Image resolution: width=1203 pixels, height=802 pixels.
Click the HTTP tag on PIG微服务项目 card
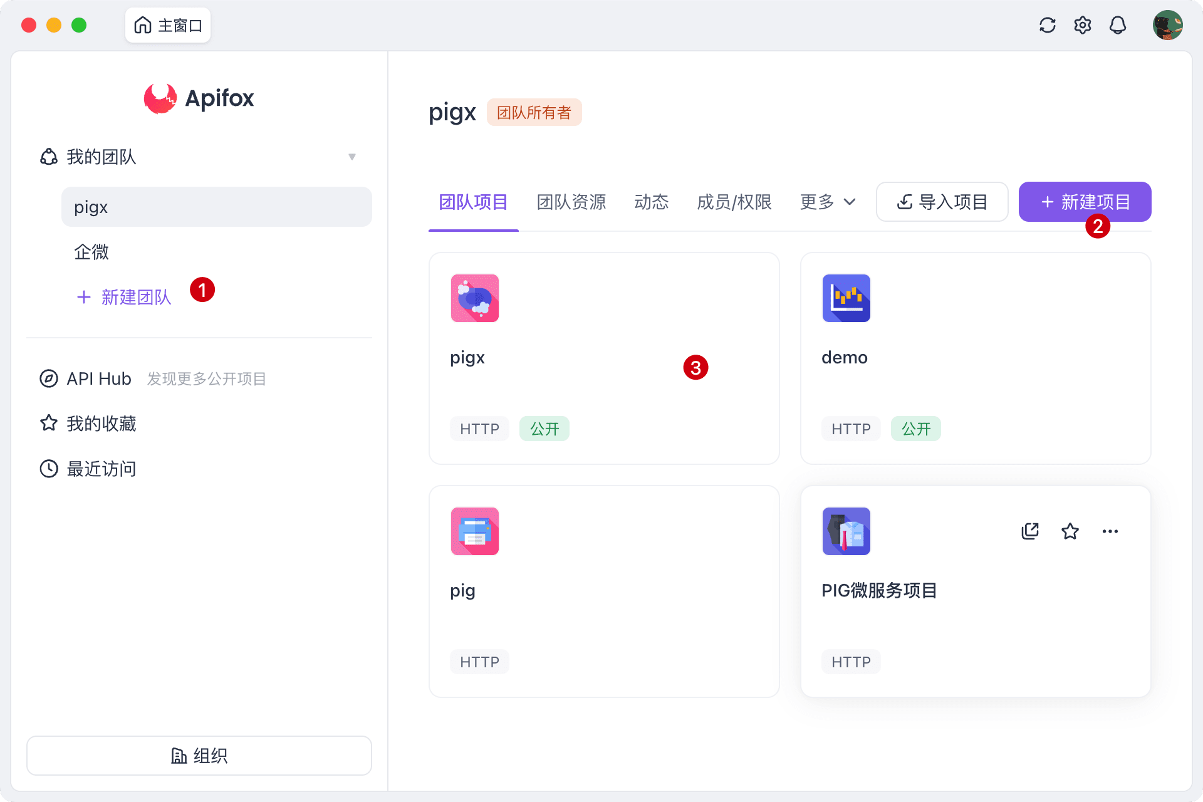click(x=851, y=662)
